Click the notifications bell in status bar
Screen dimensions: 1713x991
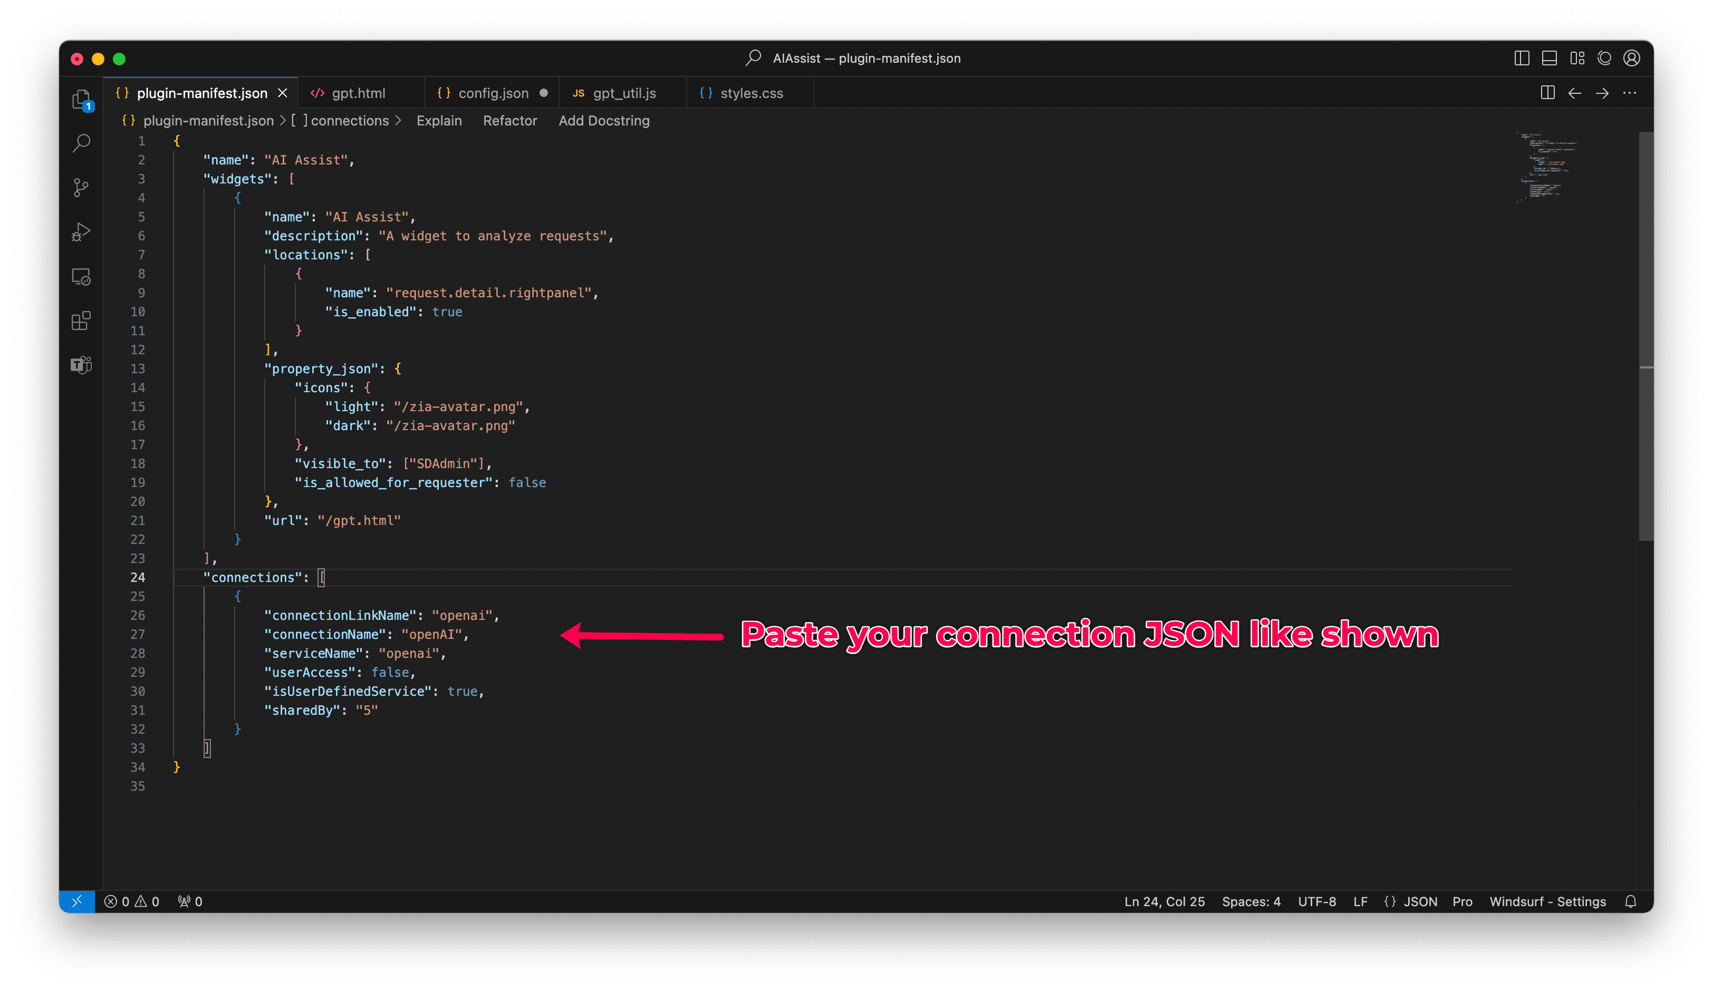(1630, 901)
